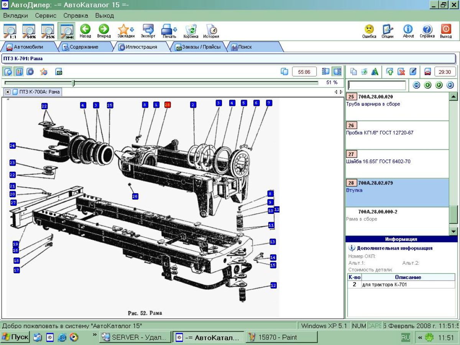This screenshot has height=345, width=460.
Task: Click the illustration zoom slider handle
Action: [73, 83]
